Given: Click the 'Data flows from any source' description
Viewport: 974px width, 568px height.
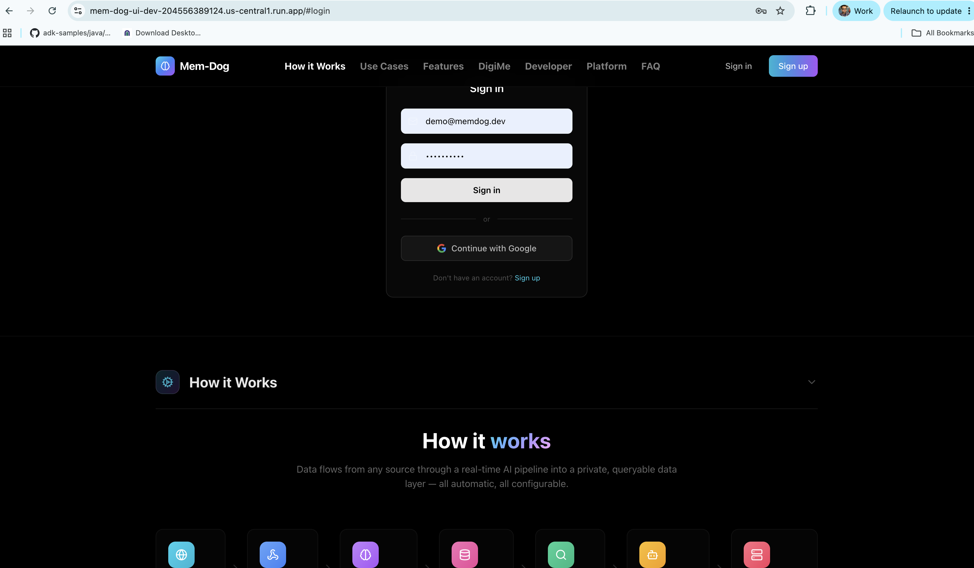Looking at the screenshot, I should coord(487,476).
